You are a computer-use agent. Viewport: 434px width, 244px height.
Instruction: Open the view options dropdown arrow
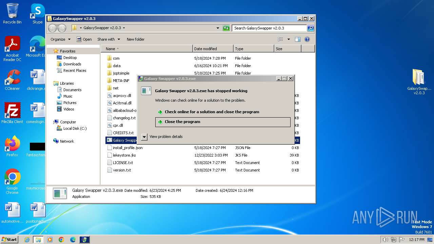point(289,39)
